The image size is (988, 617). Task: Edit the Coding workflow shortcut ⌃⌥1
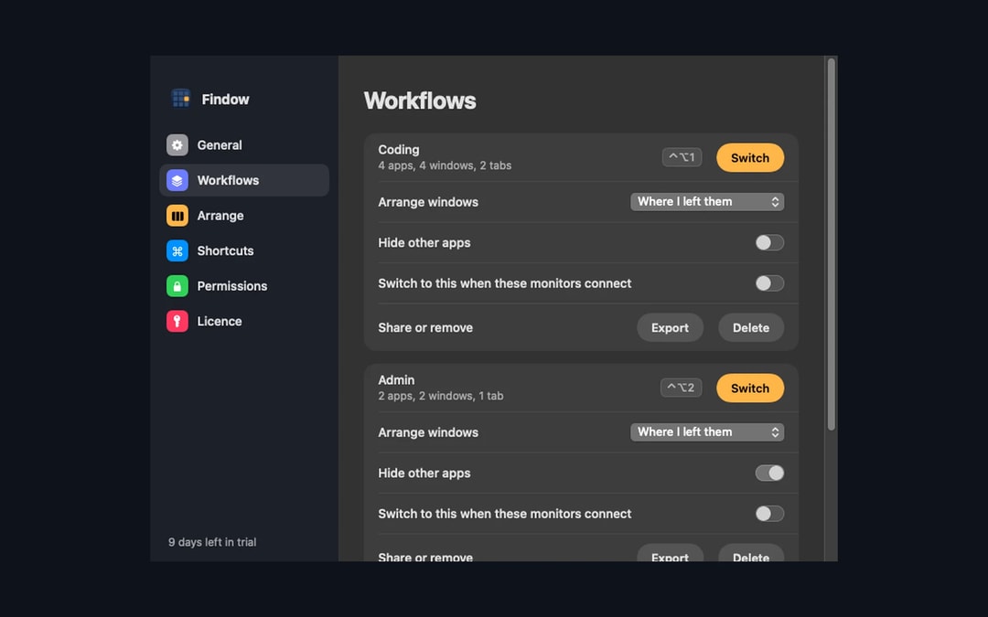[682, 157]
